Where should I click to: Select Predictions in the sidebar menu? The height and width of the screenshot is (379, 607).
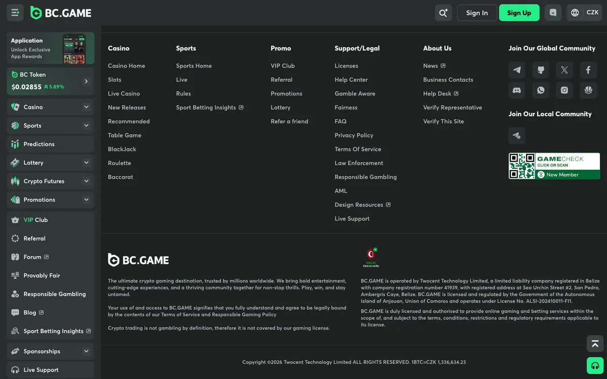pos(51,144)
